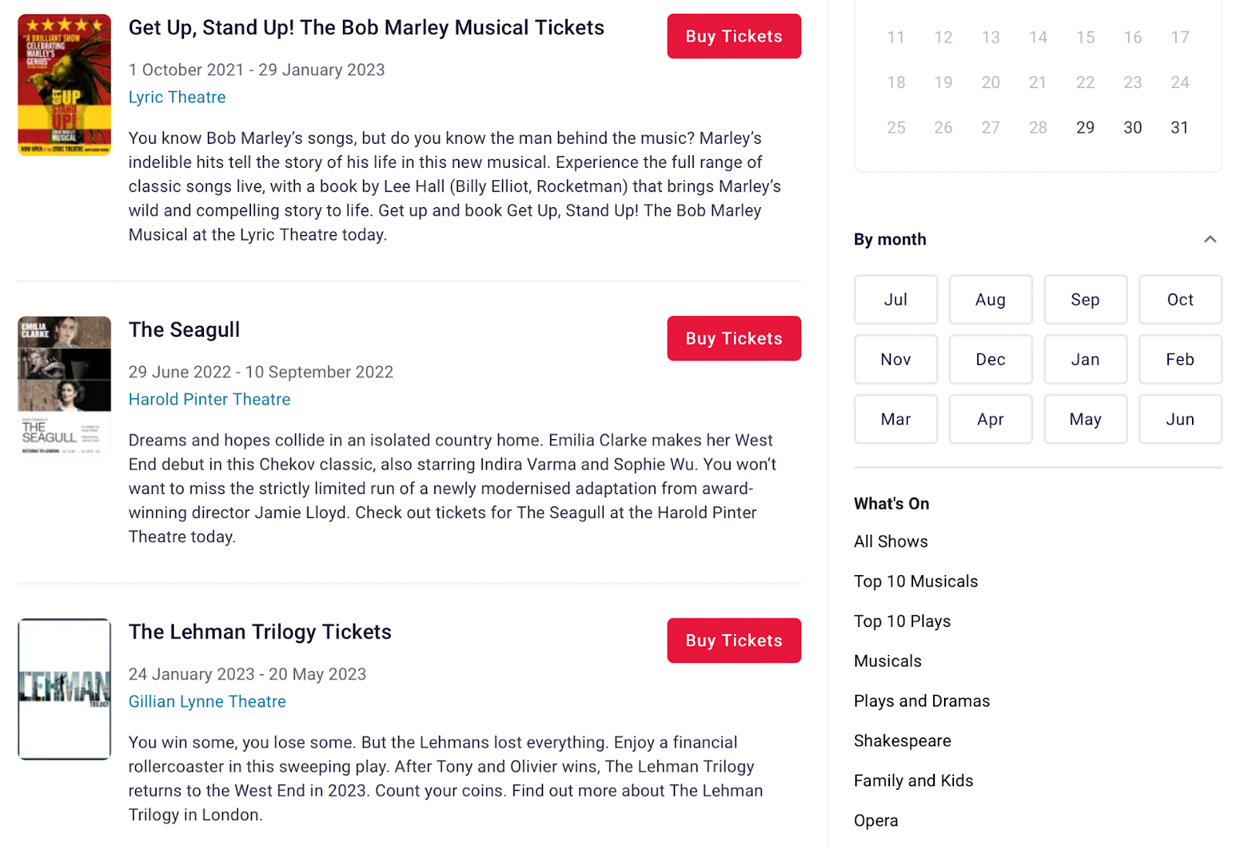
Task: Buy tickets for the Bob Marley Musical
Action: pyautogui.click(x=733, y=36)
